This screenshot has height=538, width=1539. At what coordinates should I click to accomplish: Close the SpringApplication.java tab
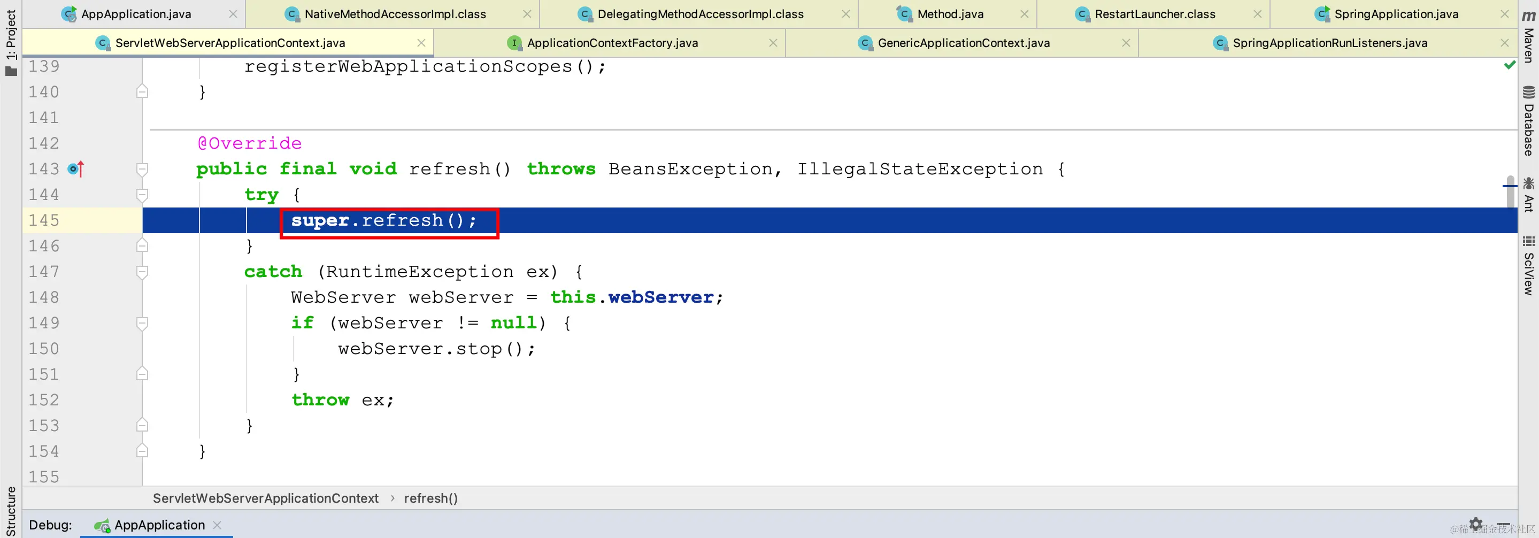pyautogui.click(x=1504, y=14)
